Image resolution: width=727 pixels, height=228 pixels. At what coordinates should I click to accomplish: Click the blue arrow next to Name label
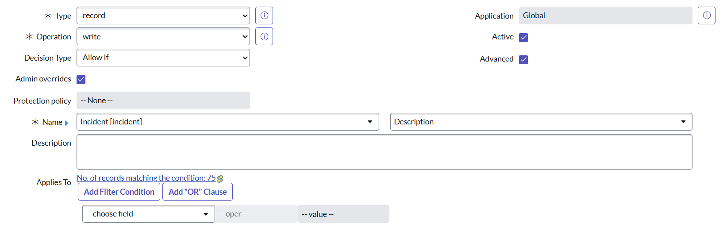click(67, 123)
